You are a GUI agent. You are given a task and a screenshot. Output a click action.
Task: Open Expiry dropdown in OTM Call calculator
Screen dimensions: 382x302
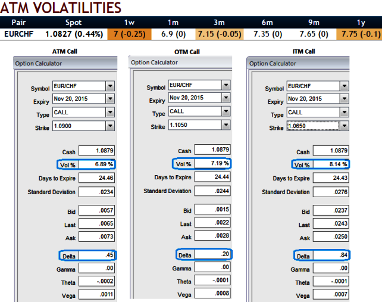(x=226, y=98)
